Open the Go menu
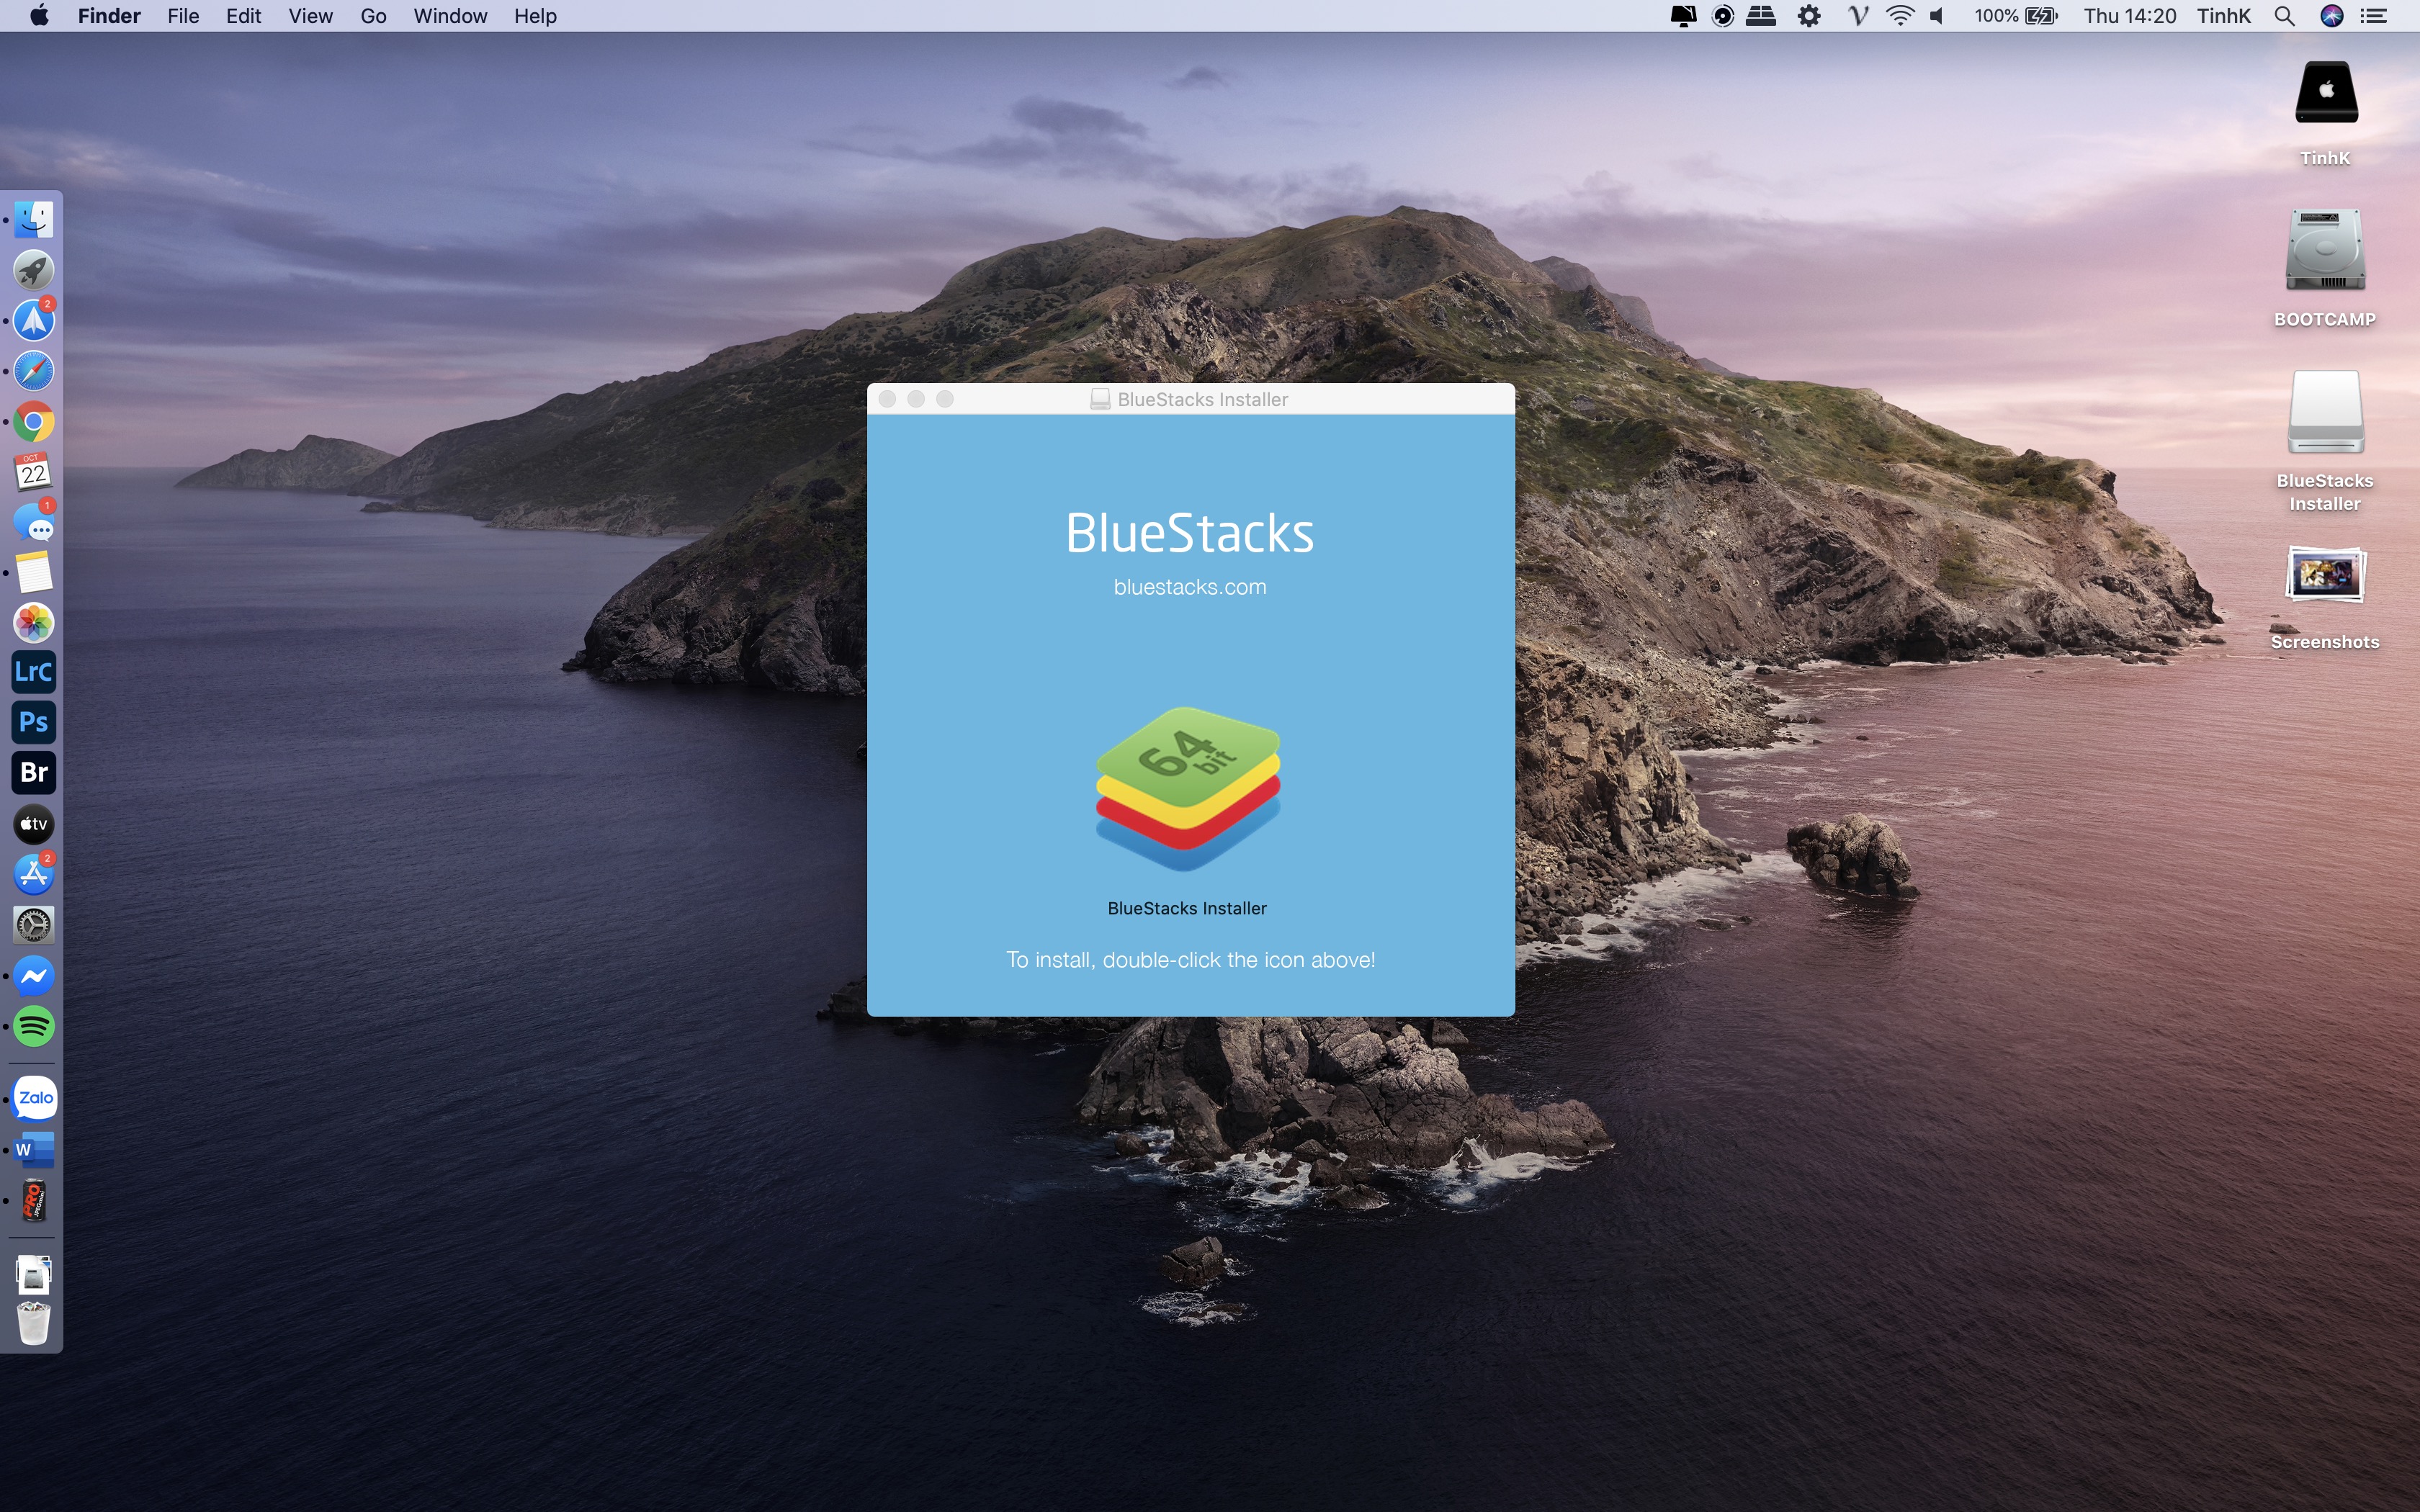 (373, 16)
